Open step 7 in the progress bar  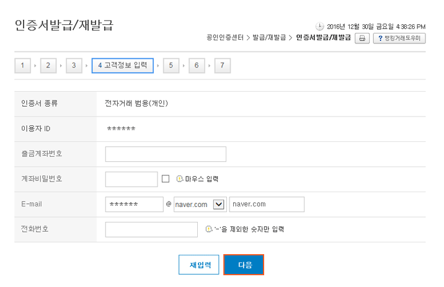click(x=223, y=66)
